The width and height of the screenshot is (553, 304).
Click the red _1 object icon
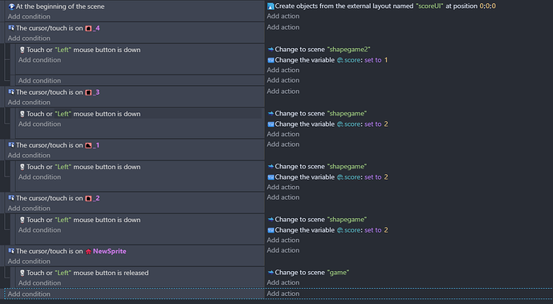(88, 145)
